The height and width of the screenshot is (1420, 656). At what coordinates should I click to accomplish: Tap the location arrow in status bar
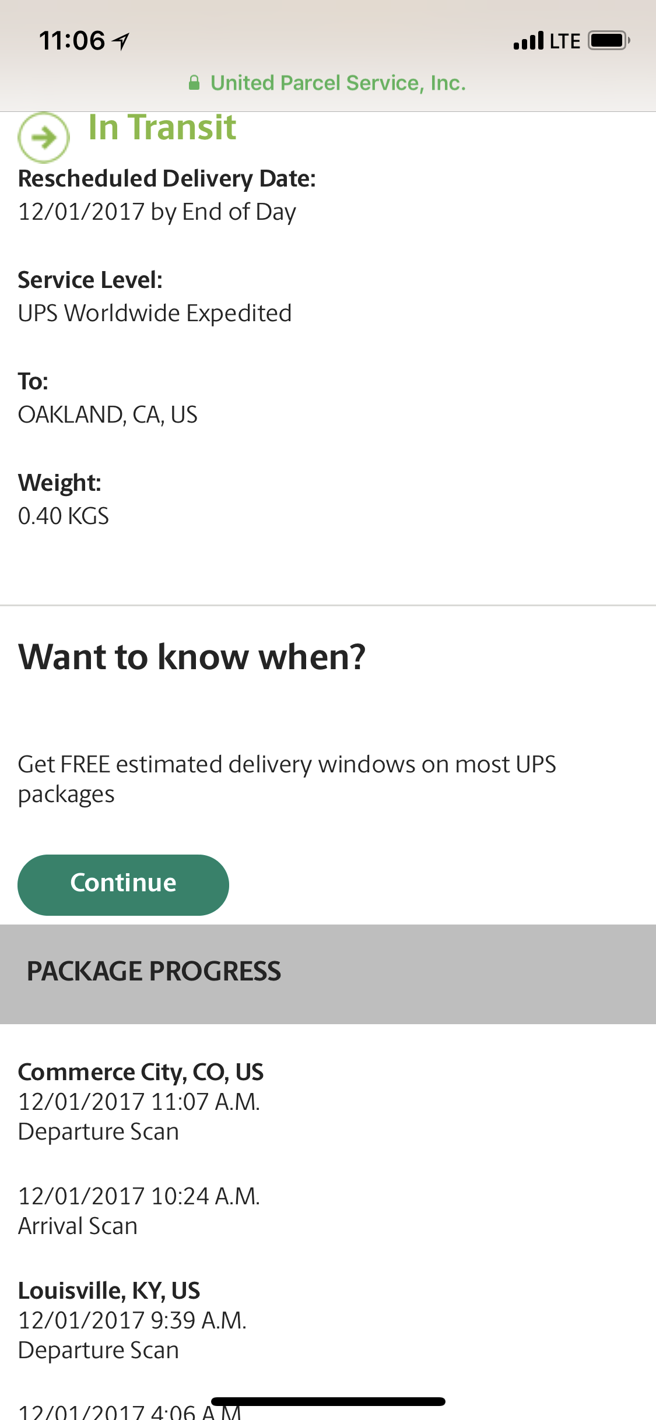[x=121, y=41]
